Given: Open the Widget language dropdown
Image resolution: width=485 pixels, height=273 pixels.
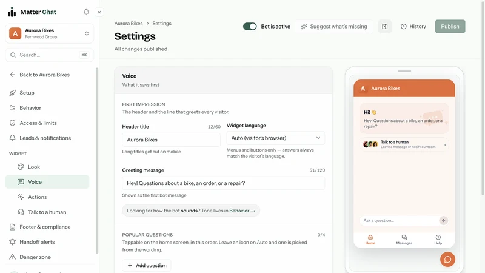Looking at the screenshot, I should [x=276, y=138].
